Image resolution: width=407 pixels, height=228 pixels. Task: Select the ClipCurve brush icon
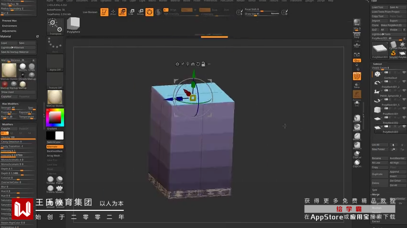tap(357, 155)
